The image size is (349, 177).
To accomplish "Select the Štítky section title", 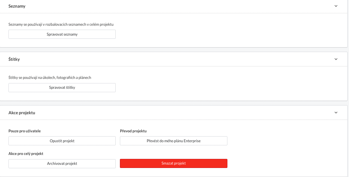I will (14, 59).
